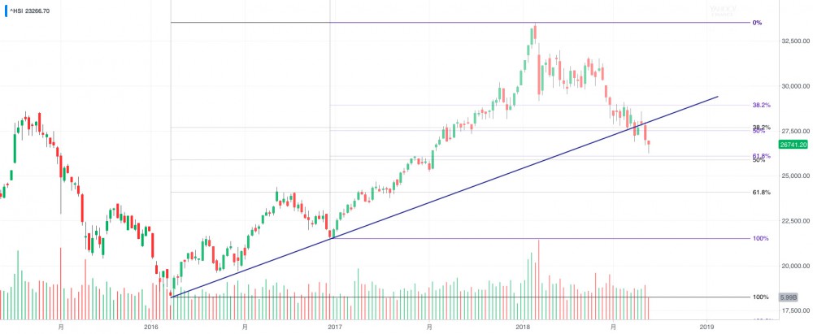Select the purple 100% Fibonacci level label
The image size is (813, 334).
pos(761,238)
